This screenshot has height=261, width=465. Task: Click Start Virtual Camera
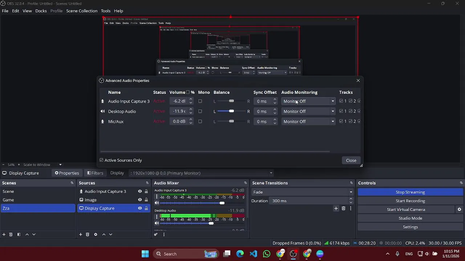click(406, 210)
